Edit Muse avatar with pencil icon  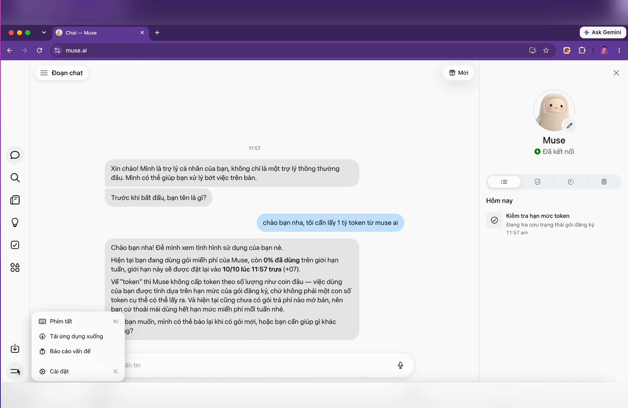[x=569, y=125]
